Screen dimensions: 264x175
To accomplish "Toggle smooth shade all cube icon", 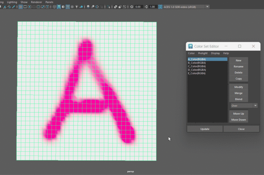I will coord(59,7).
